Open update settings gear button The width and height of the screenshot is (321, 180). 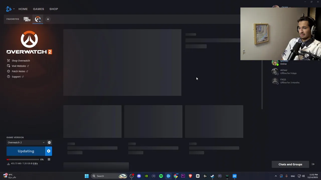click(x=49, y=151)
